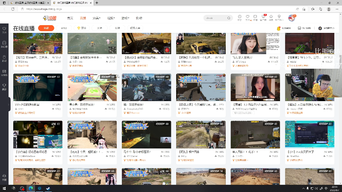
Task: Click the dark round badge link at right
Action: point(326,28)
